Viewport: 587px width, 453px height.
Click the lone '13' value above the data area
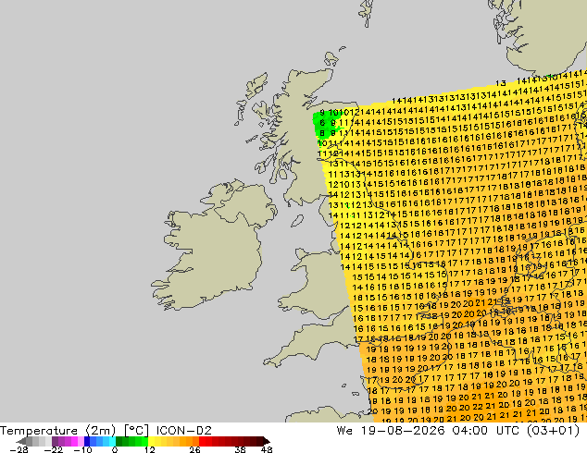[x=501, y=83]
